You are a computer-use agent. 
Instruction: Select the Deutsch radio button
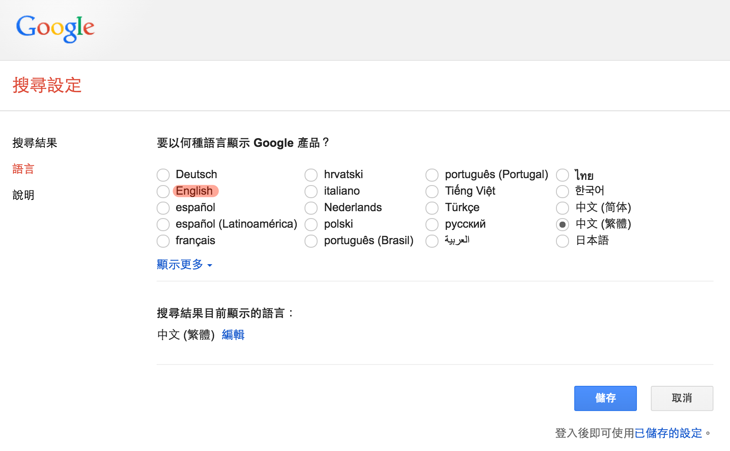[x=163, y=175]
